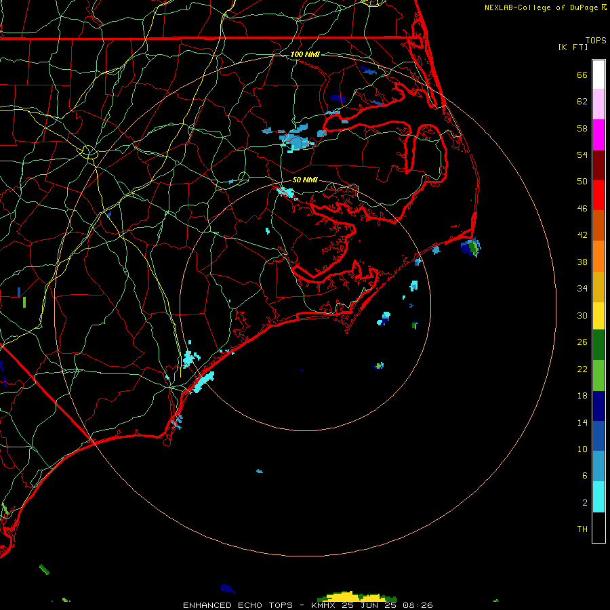Click the legend value 54
The height and width of the screenshot is (610, 610).
point(582,155)
